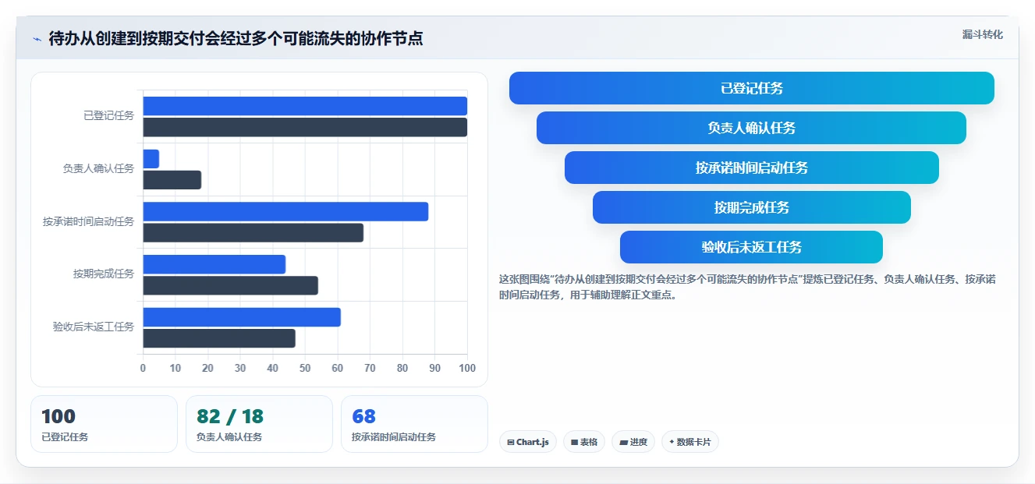Screen dimensions: 1035x484
Task: Select the 负责人确认任务 funnel stage
Action: pyautogui.click(x=752, y=128)
